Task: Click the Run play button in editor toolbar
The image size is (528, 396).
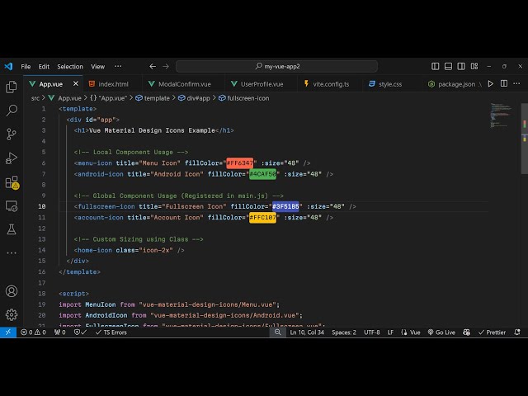Action: tap(491, 83)
